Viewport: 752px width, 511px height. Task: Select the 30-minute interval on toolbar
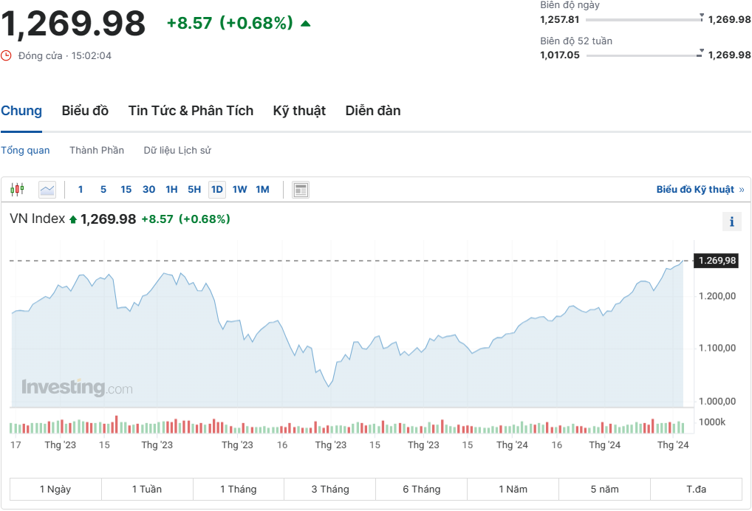point(148,189)
